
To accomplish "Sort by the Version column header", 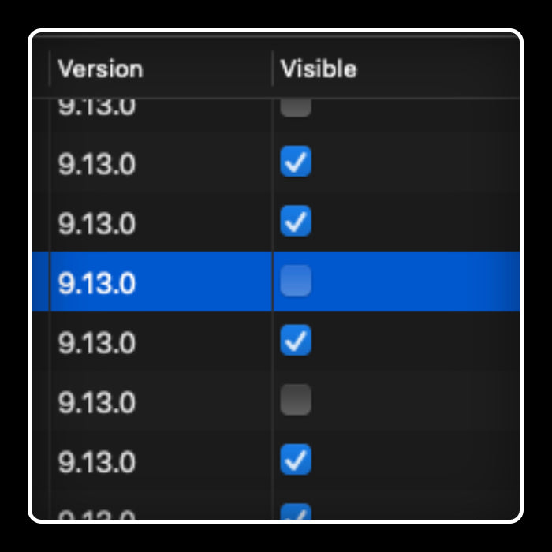I will [x=100, y=69].
